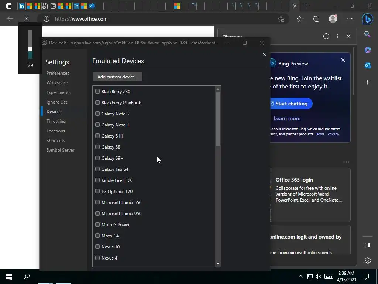
Task: Open the Privacy link
Action: 333,134
